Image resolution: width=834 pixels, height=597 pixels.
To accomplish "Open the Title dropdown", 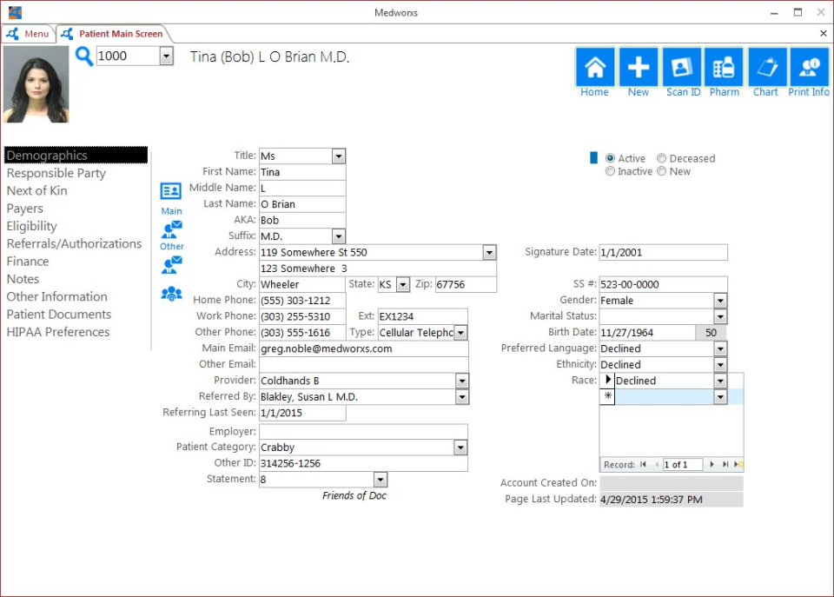I will tap(339, 156).
